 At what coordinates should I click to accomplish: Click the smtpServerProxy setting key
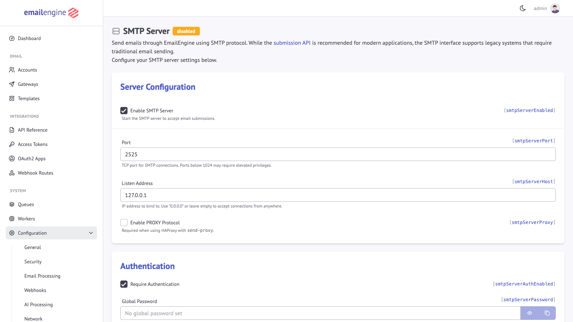coord(533,223)
